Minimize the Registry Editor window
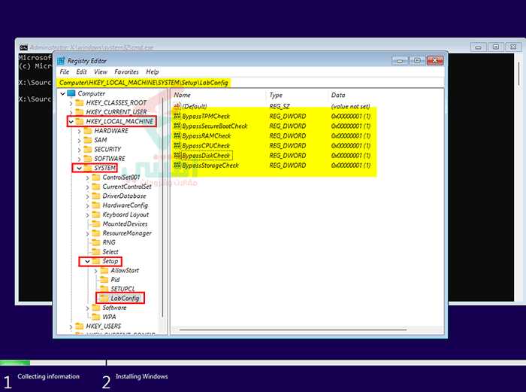 point(400,60)
